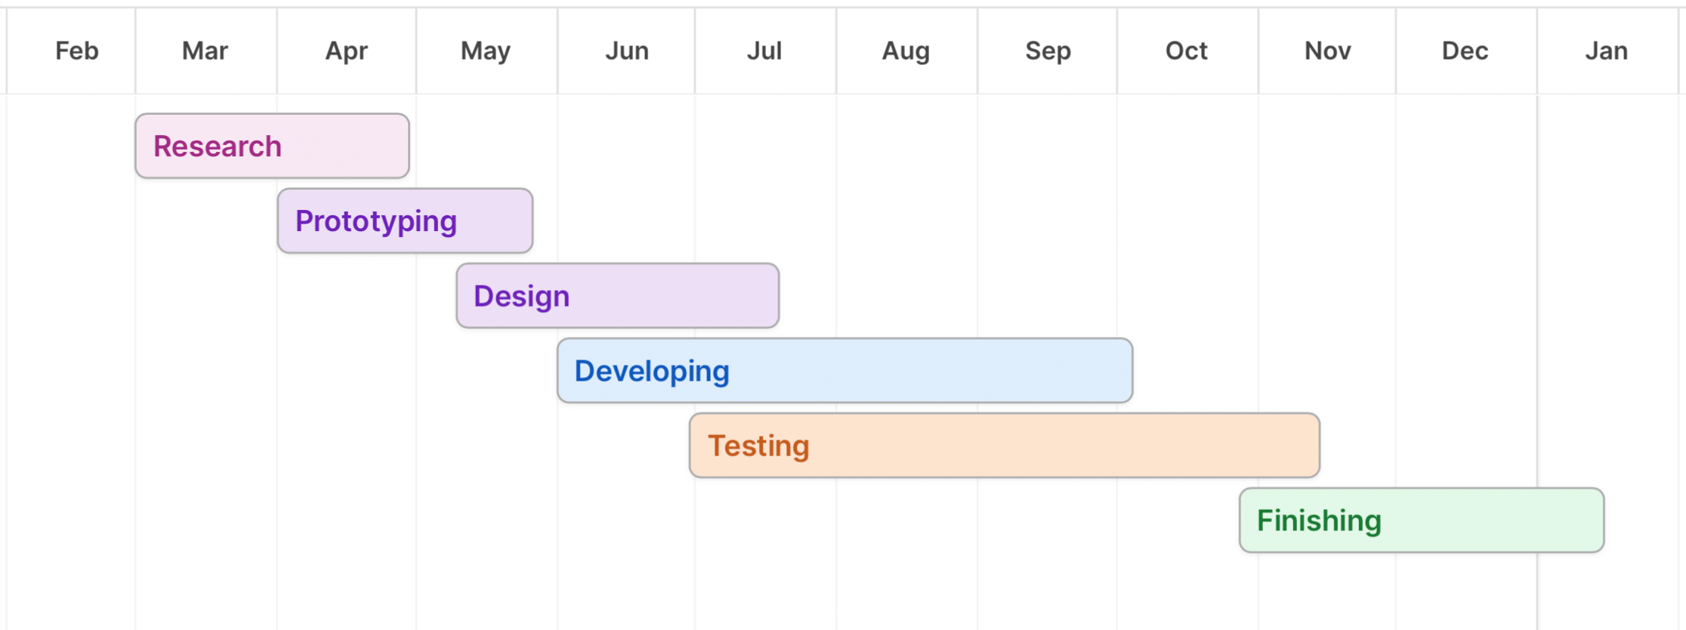Click the Aug month header
This screenshot has width=1686, height=630.
coord(906,51)
